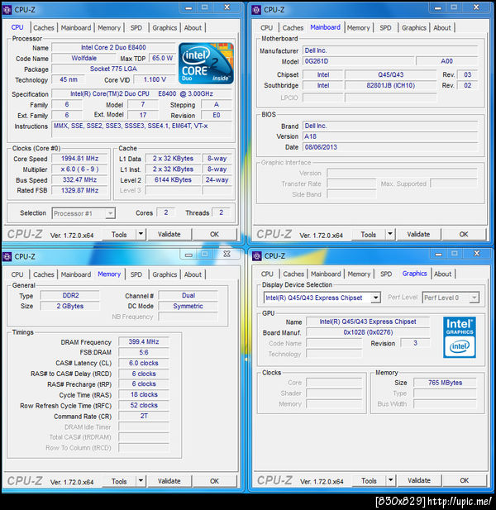
Task: Switch to the Caches tab in the Memory window
Action: click(44, 274)
